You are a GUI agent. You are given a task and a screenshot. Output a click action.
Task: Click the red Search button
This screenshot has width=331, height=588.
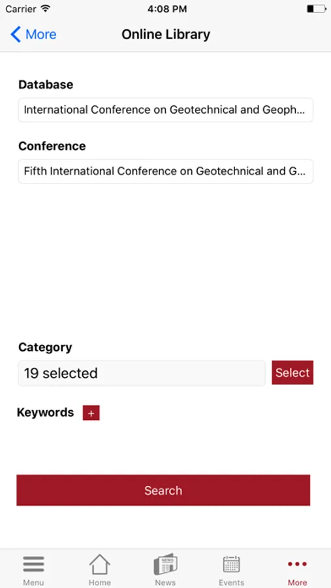[163, 490]
